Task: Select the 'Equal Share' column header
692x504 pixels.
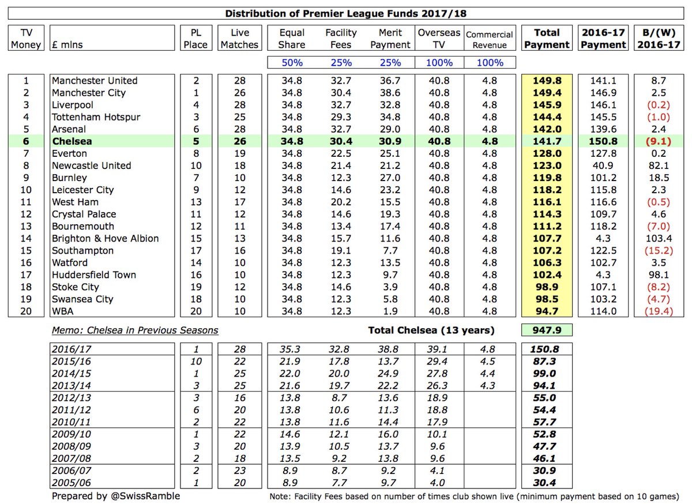Action: (291, 39)
